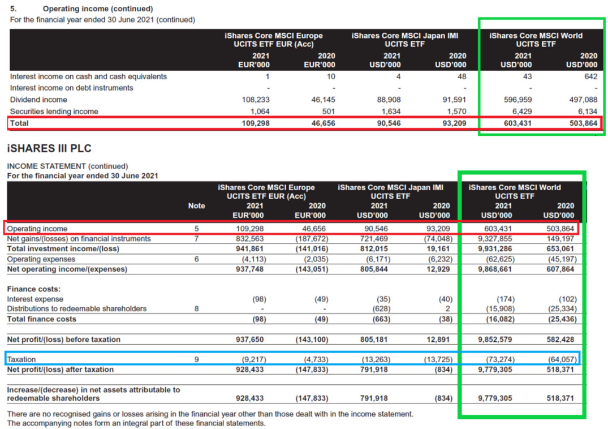Click total investment income value 653,061
This screenshot has height=429, width=608.
560,248
